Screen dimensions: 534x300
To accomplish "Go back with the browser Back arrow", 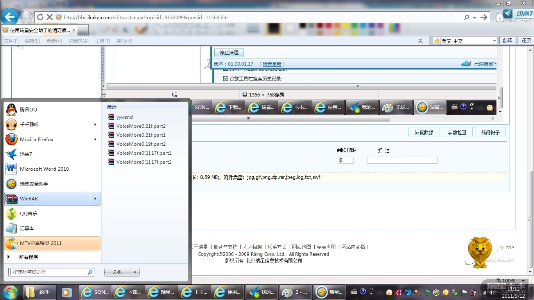I will (10, 17).
